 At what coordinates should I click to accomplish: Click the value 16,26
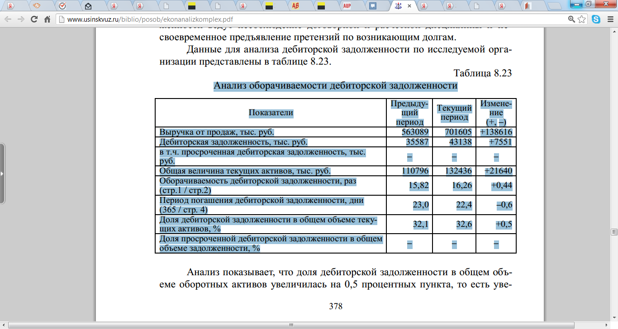(x=462, y=186)
